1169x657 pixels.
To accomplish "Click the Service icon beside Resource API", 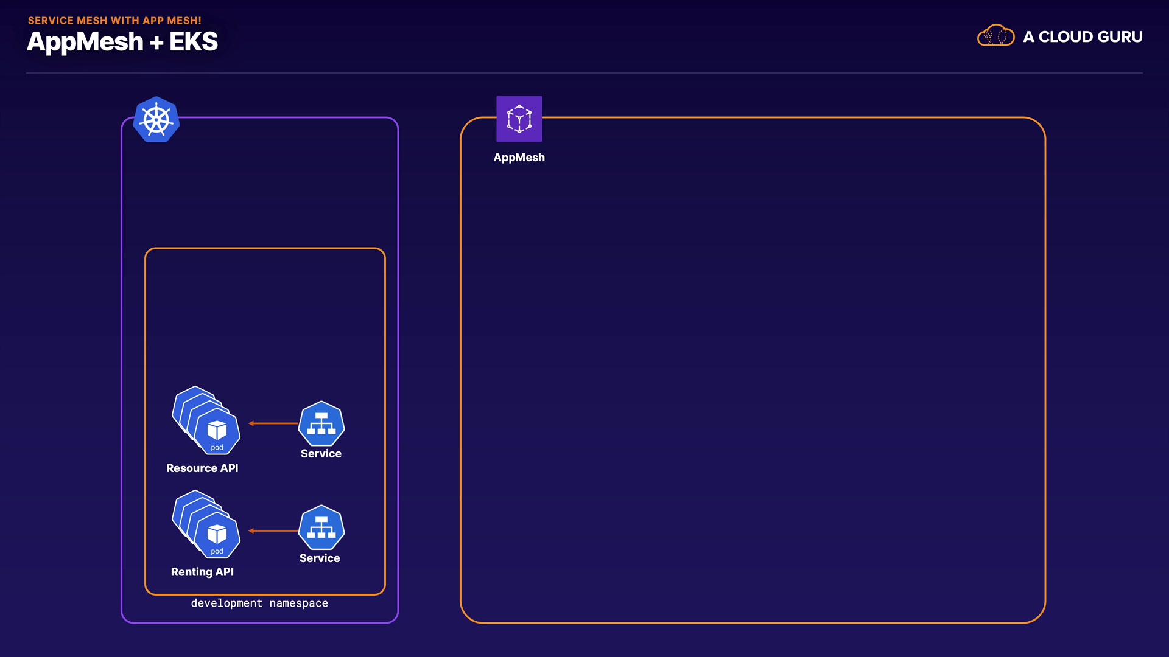I will 321,423.
